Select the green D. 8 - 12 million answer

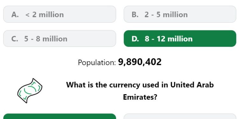click(x=180, y=38)
